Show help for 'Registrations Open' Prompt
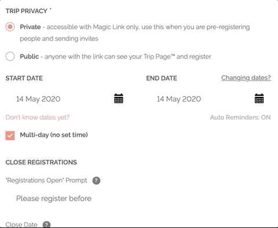The height and width of the screenshot is (228, 278). coord(96,181)
